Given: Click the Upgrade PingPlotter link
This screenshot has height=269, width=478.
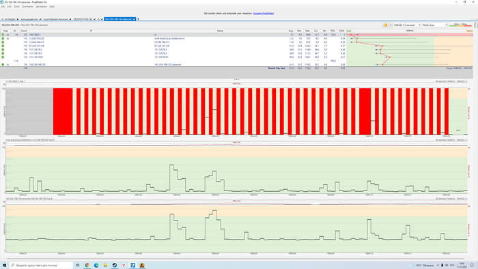Looking at the screenshot, I should click(x=264, y=14).
